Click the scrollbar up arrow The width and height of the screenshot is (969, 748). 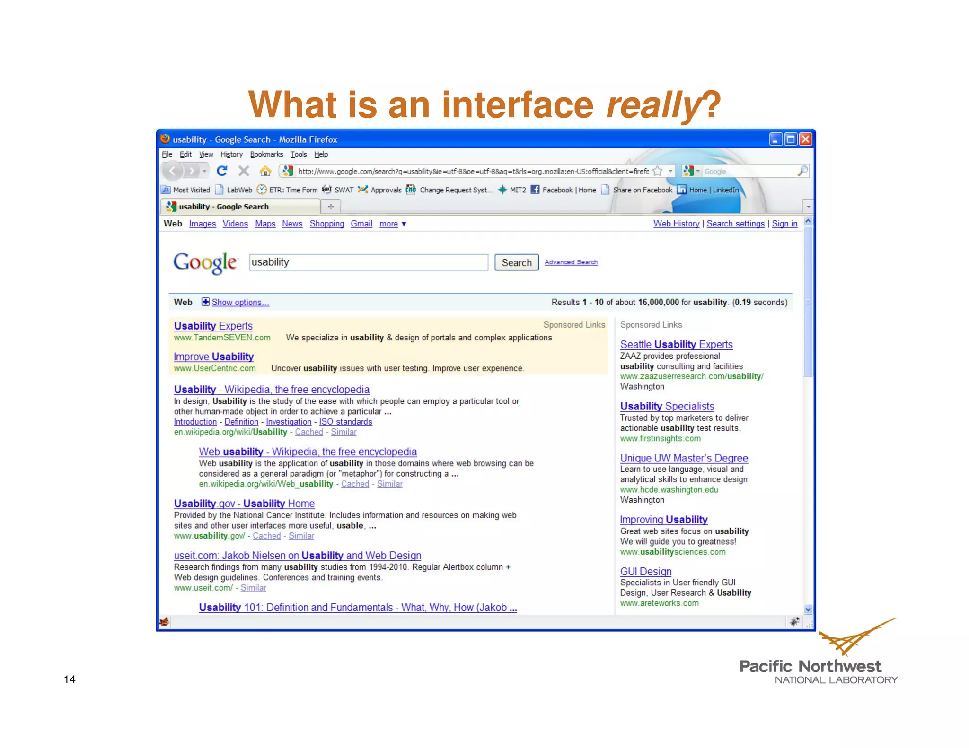coord(808,221)
